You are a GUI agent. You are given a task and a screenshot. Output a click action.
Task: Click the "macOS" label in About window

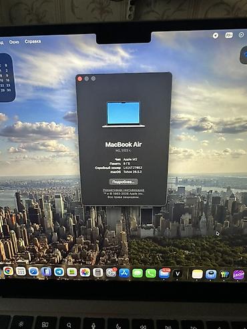coord(115,172)
